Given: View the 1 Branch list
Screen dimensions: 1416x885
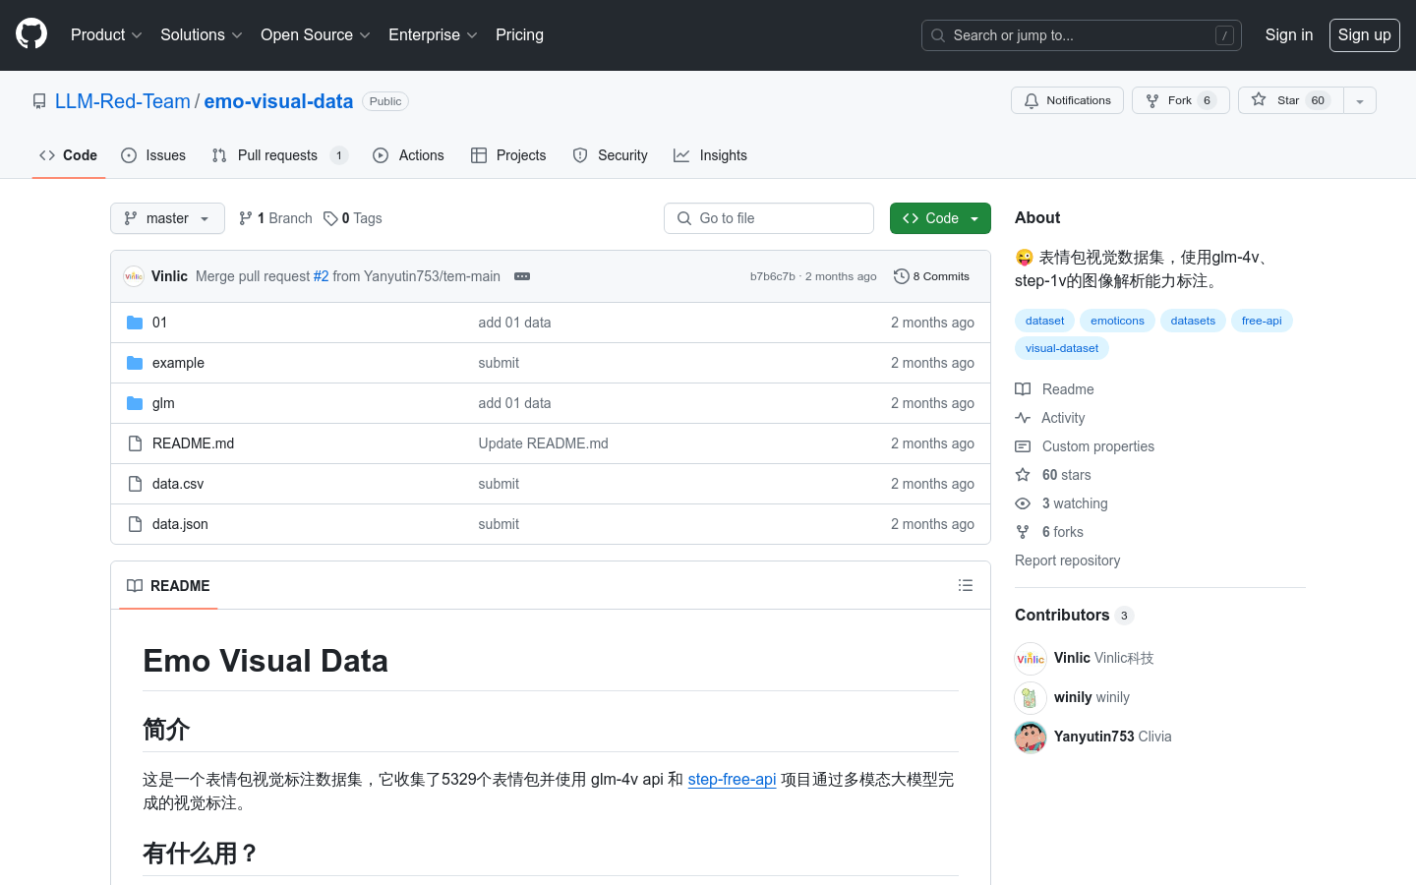Looking at the screenshot, I should [x=275, y=218].
